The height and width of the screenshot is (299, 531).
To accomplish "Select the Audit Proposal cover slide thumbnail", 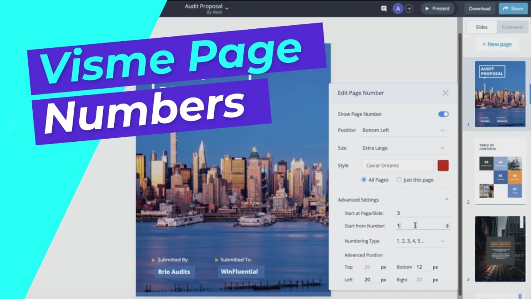I will tap(500, 93).
